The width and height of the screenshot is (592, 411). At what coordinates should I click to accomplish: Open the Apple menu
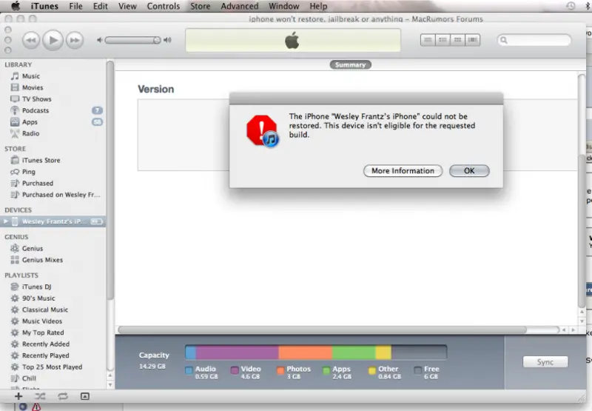tap(15, 6)
